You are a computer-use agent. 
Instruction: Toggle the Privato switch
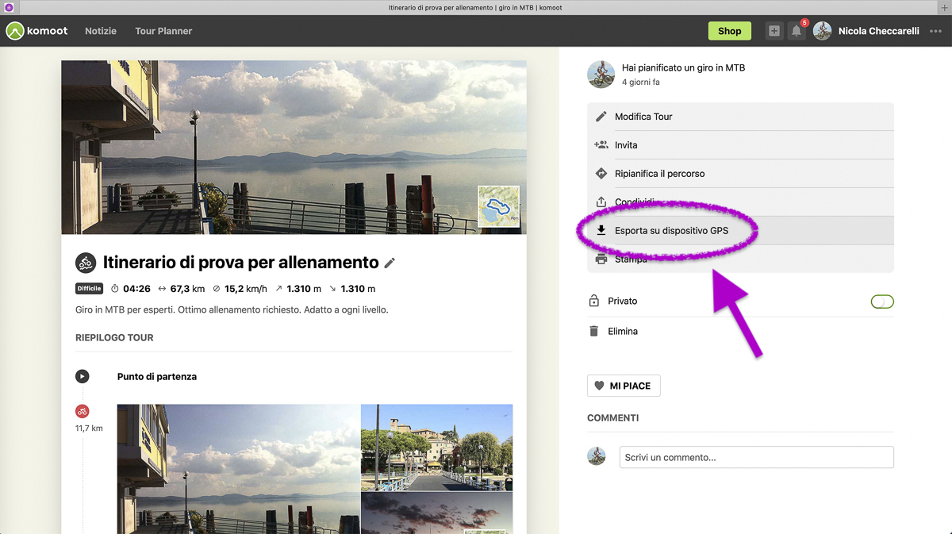[x=881, y=302]
